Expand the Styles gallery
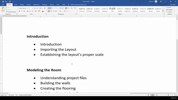Viewport: 178px width, 100px height. 163,11
